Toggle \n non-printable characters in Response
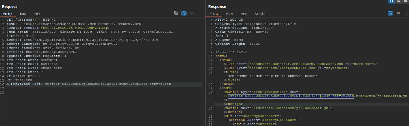The height and width of the screenshot is (126, 409). tap(398, 13)
